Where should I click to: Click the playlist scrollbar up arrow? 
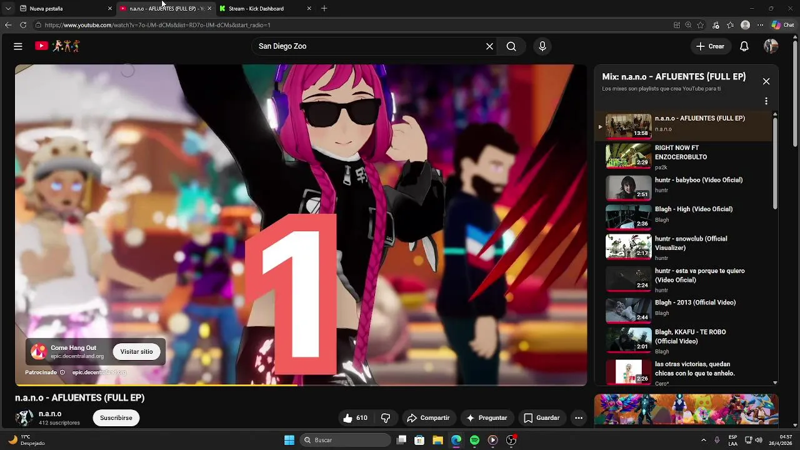775,114
